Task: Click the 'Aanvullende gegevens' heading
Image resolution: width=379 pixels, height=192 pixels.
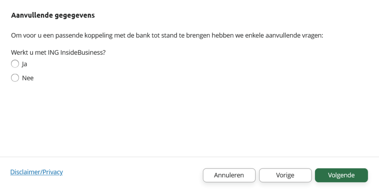Action: click(x=53, y=15)
